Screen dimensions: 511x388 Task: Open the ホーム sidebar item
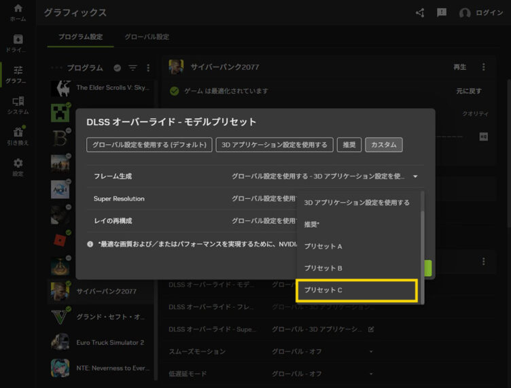click(18, 12)
